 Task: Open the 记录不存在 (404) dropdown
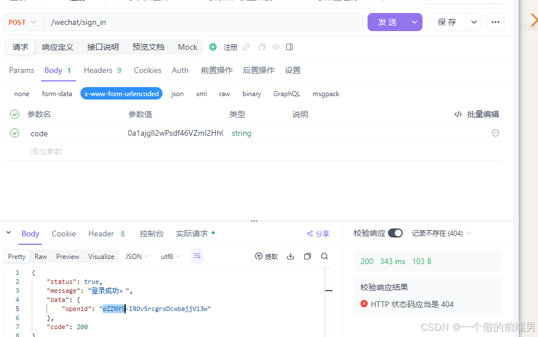[442, 233]
